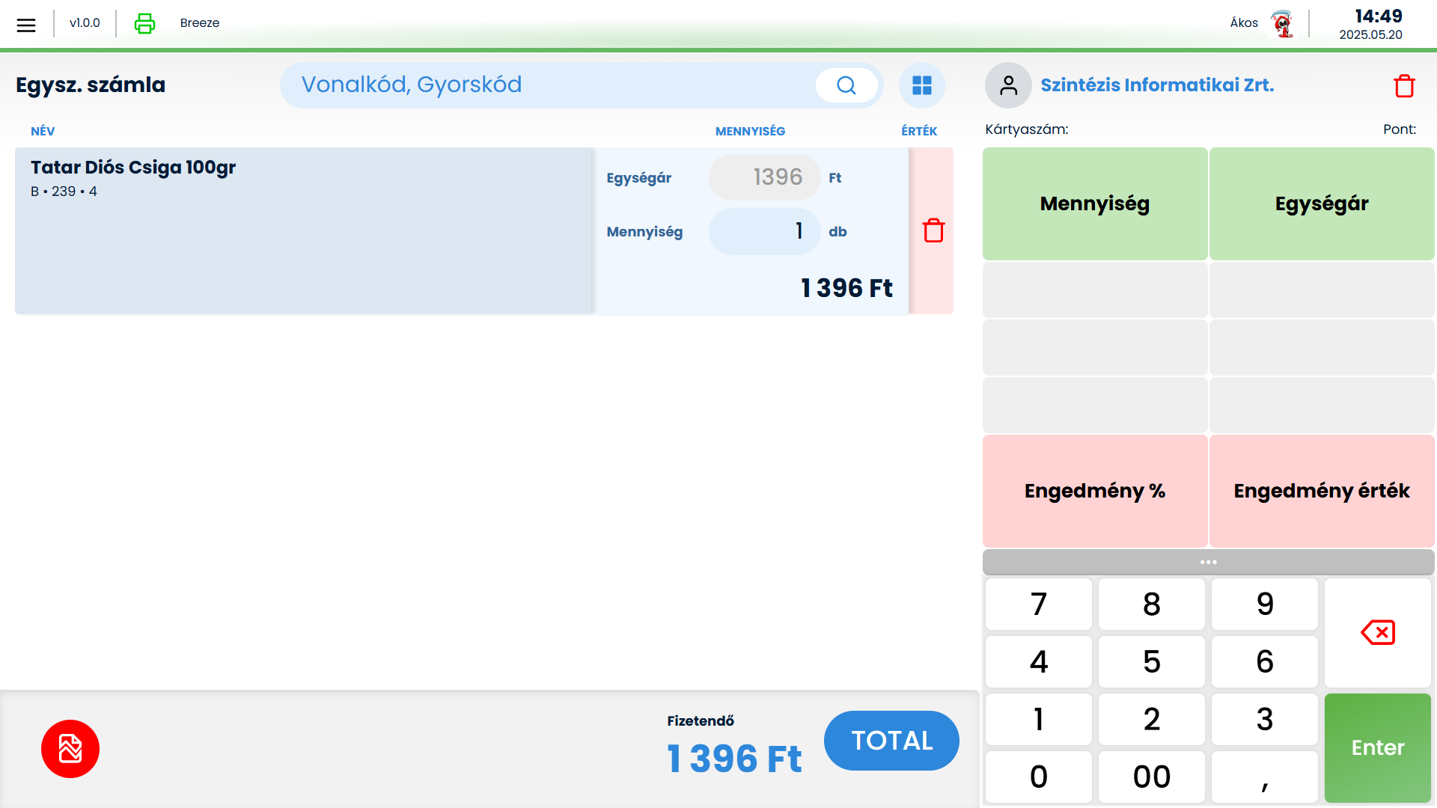Expand the keypad handle with three dots
Screen dimensions: 1437x808
pos(1208,562)
